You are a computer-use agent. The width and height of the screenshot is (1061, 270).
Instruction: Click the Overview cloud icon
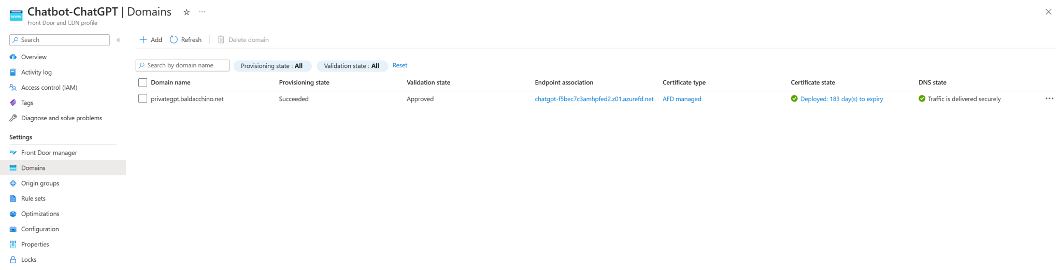(x=13, y=57)
